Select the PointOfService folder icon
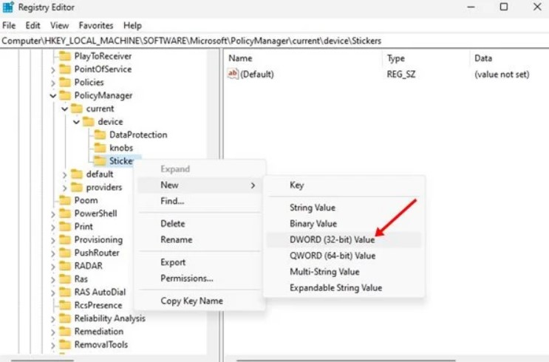 coord(65,69)
